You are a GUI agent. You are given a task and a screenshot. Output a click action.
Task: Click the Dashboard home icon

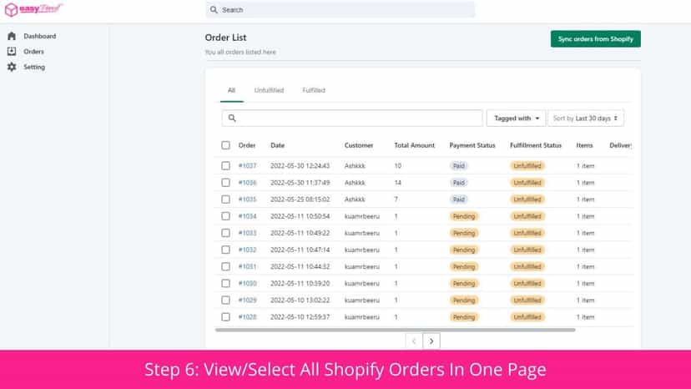[12, 36]
